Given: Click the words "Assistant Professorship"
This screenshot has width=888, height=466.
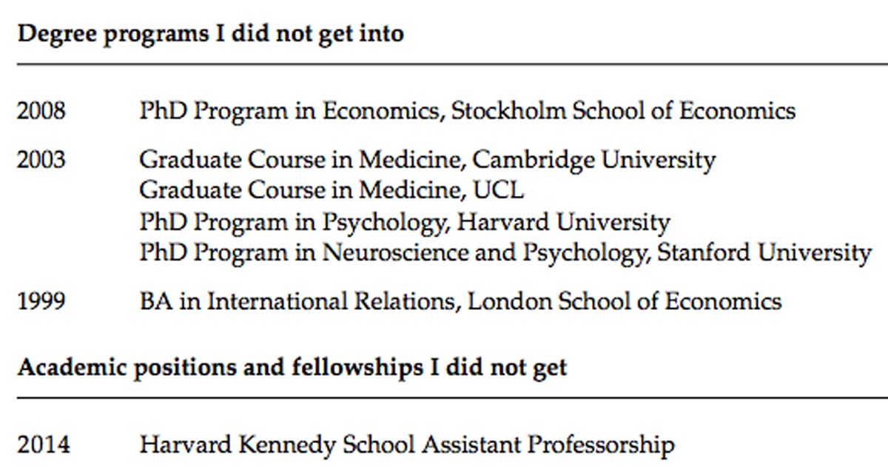Looking at the screenshot, I should (x=548, y=445).
